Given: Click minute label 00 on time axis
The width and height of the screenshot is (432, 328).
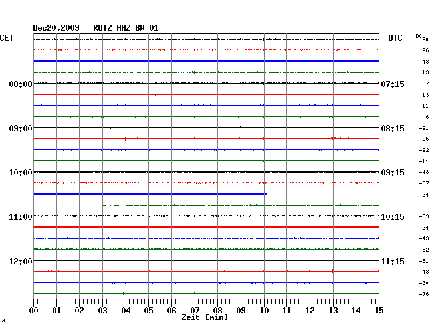Looking at the screenshot, I should point(34,311).
